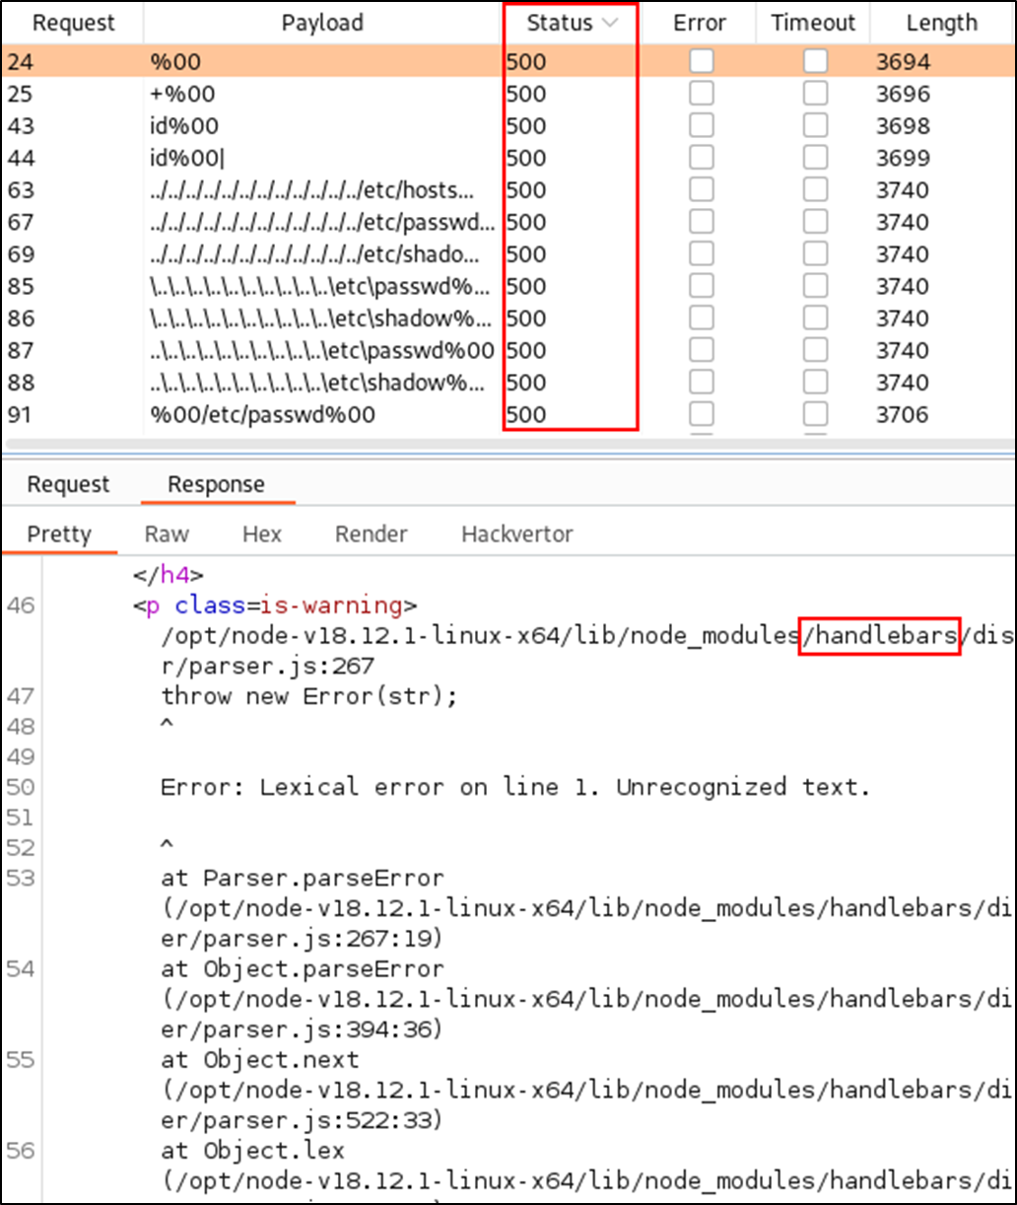Click the Error column header
This screenshot has width=1017, height=1205.
[x=699, y=23]
